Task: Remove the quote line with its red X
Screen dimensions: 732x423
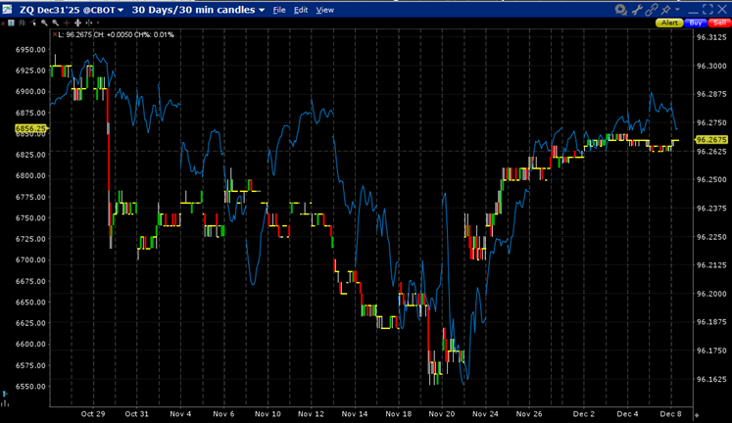Action: (55, 34)
